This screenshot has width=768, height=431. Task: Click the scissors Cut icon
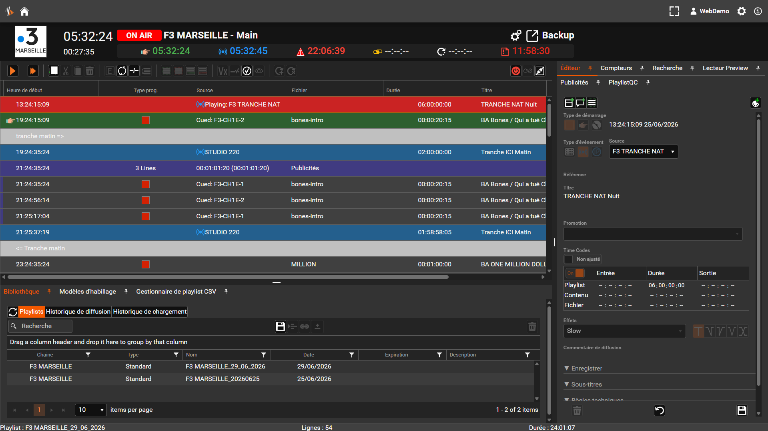(66, 71)
